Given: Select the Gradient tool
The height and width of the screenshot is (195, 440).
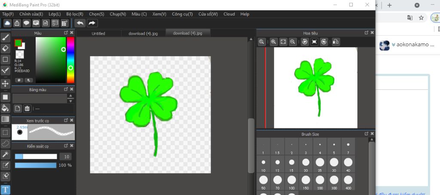Looking at the screenshot, I should pyautogui.click(x=5, y=119).
